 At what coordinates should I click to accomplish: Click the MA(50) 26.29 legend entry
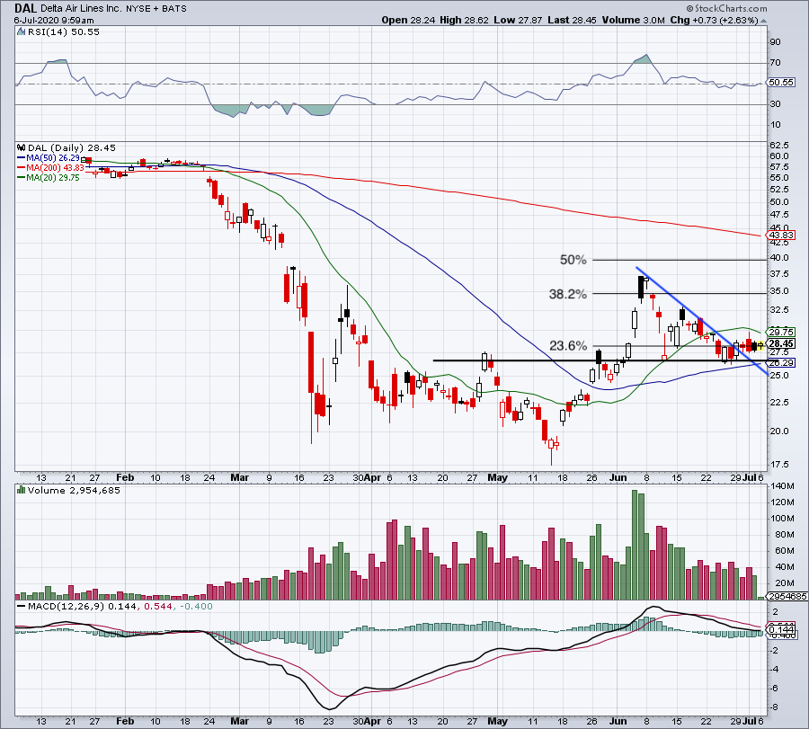pyautogui.click(x=49, y=158)
